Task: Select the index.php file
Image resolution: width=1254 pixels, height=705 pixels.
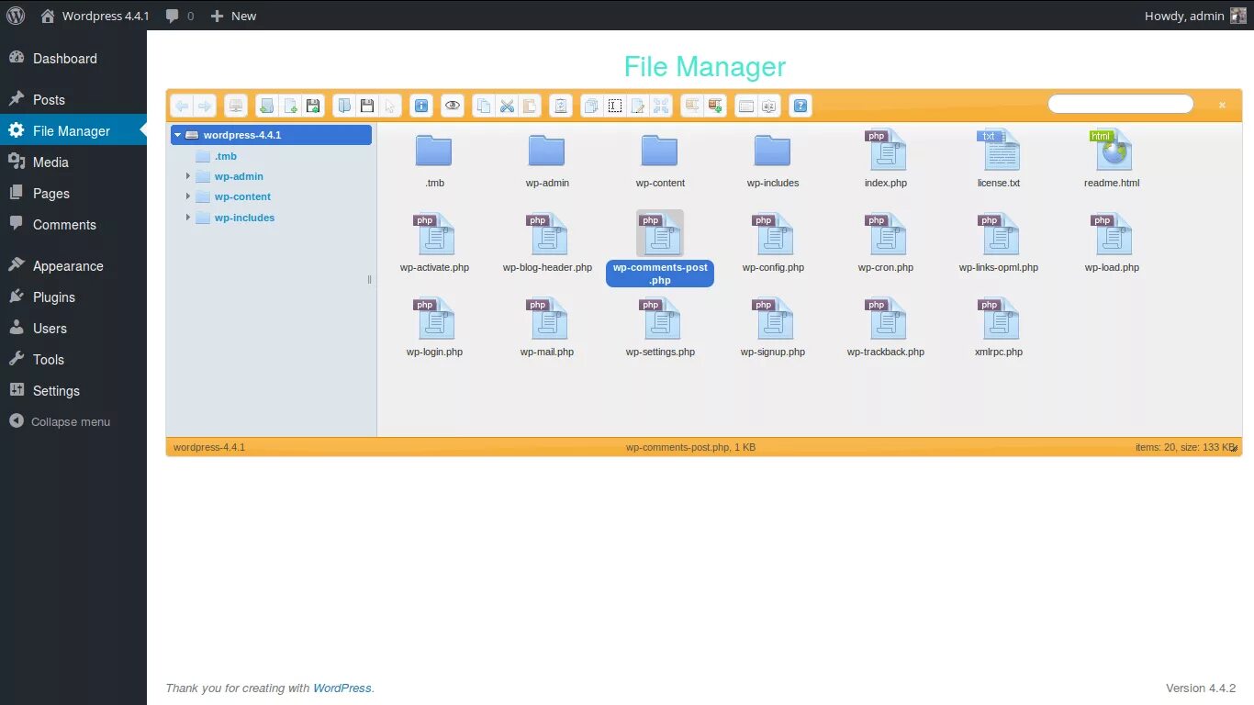Action: (886, 160)
